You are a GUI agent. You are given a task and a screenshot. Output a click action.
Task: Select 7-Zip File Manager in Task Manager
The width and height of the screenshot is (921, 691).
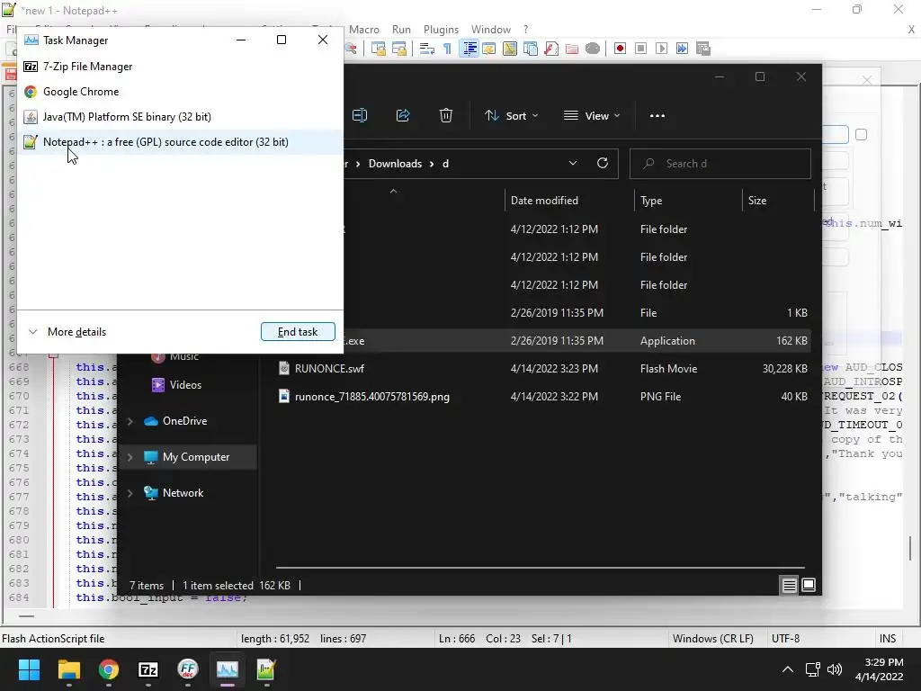pyautogui.click(x=180, y=67)
